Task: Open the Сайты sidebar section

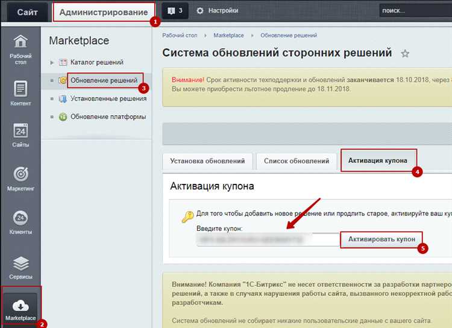Action: tap(20, 136)
